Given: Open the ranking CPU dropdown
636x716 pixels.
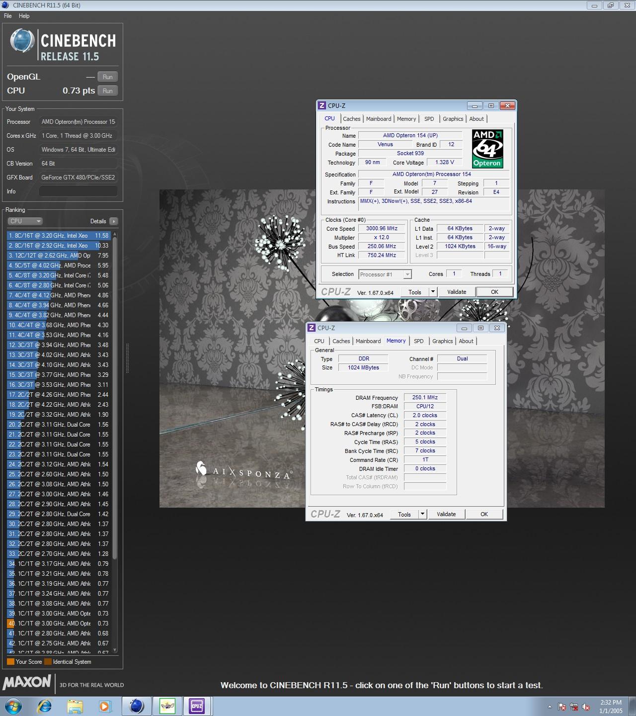Looking at the screenshot, I should [25, 221].
